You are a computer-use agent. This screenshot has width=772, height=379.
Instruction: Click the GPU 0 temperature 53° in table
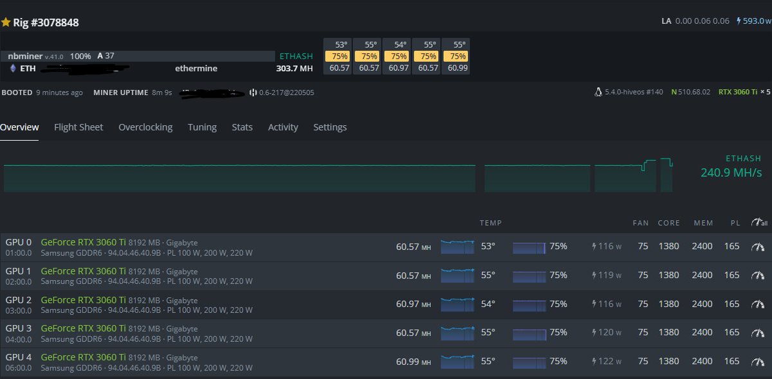[x=488, y=247]
